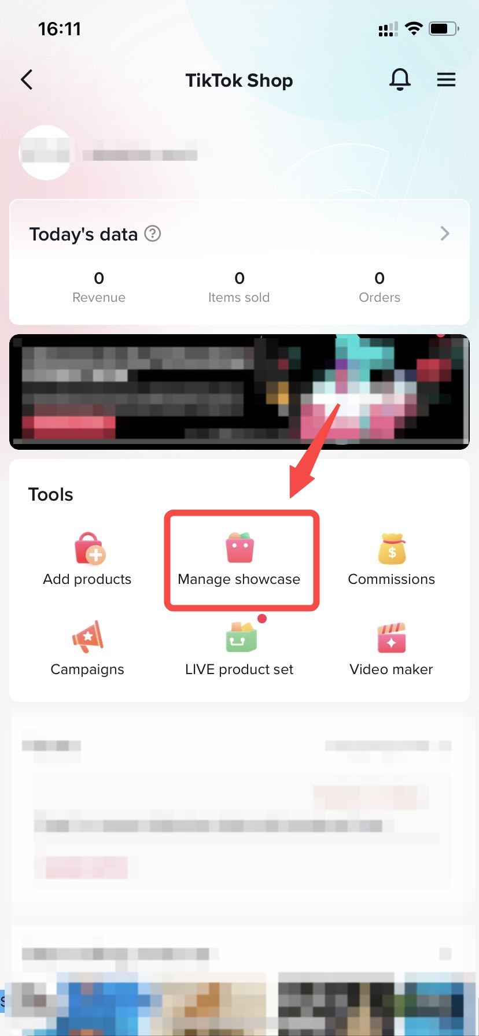Click the Commissions label text
Screen dimensions: 479x1036
click(x=392, y=579)
